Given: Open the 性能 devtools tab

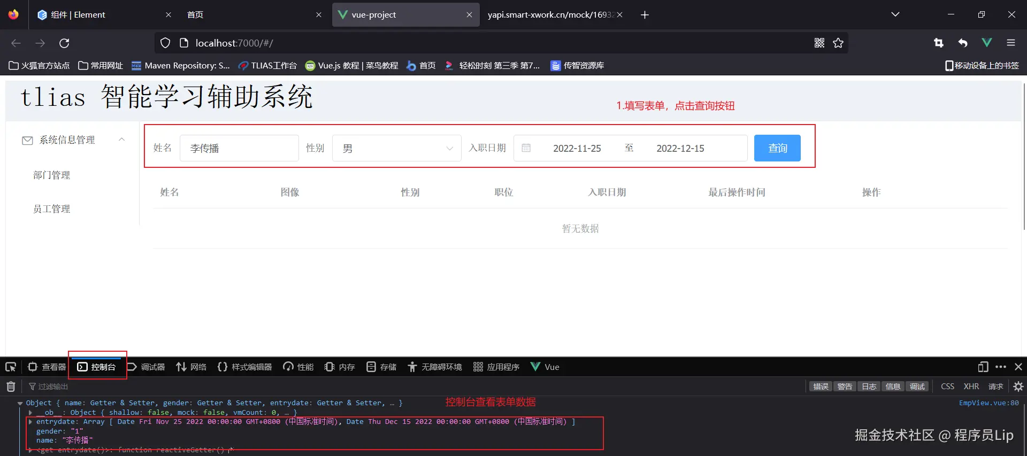Looking at the screenshot, I should (x=298, y=367).
